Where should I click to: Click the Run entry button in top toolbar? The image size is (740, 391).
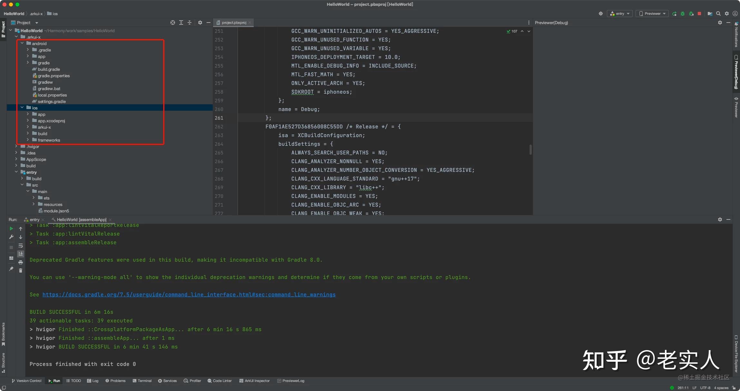coord(674,14)
